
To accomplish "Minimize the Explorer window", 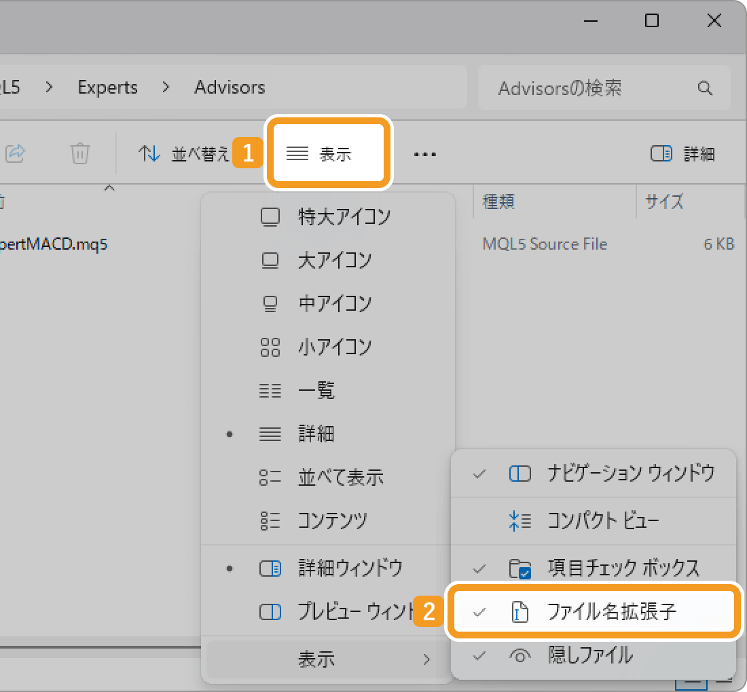I will click(x=590, y=21).
